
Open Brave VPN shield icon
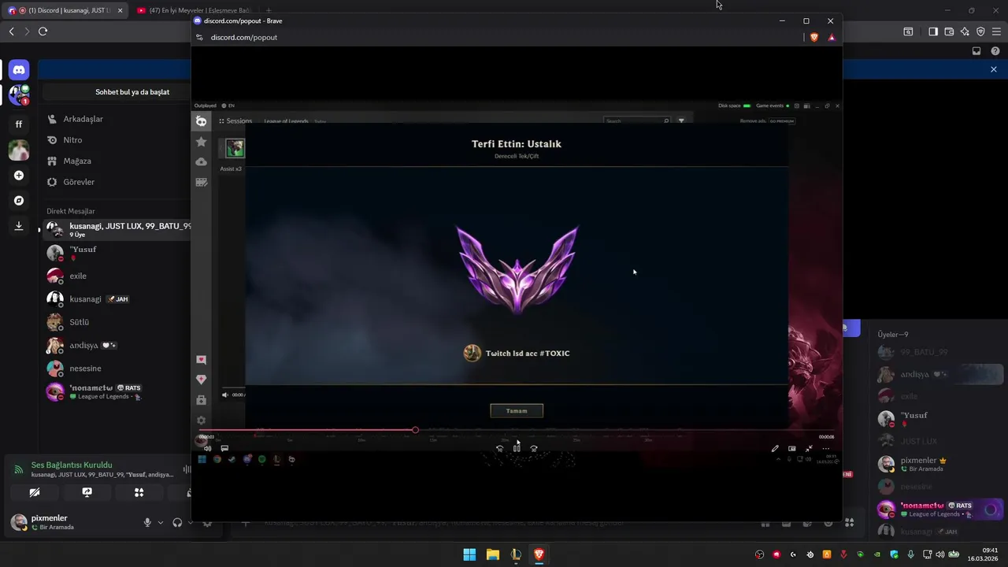point(980,31)
